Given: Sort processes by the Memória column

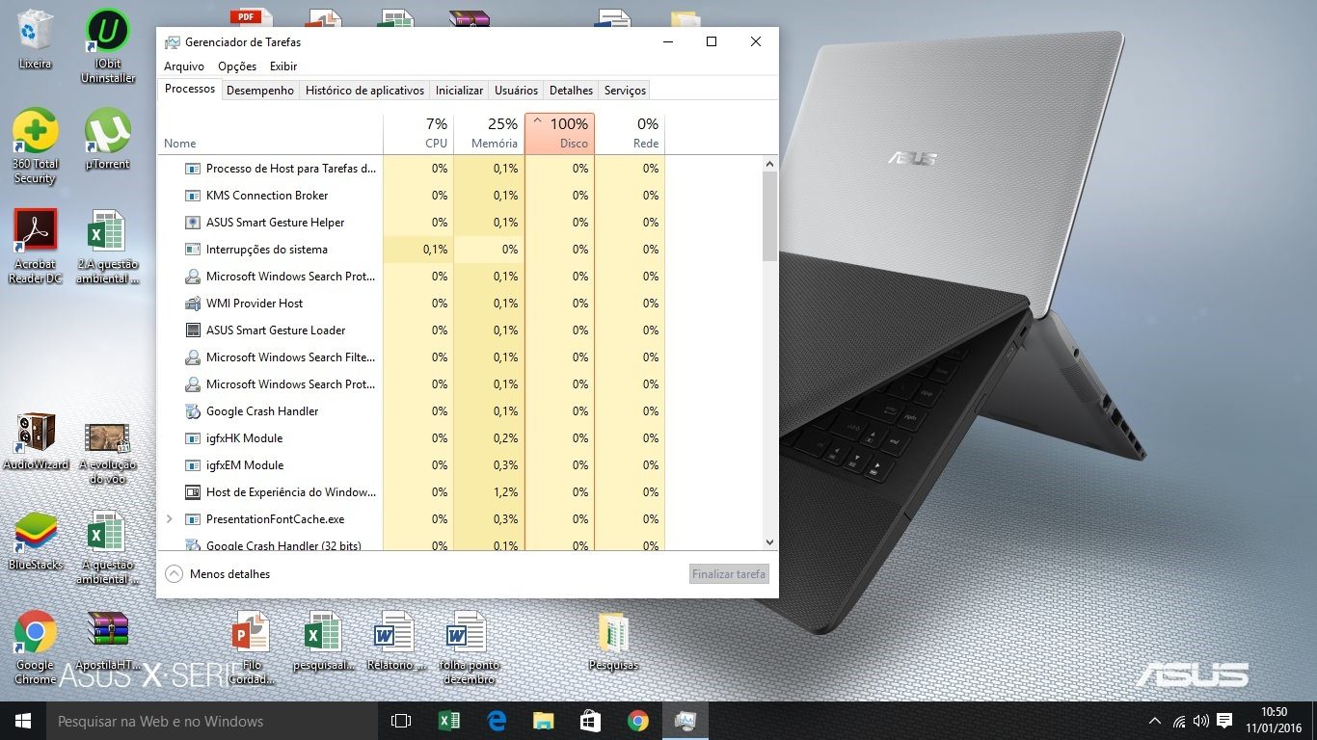Looking at the screenshot, I should point(489,134).
